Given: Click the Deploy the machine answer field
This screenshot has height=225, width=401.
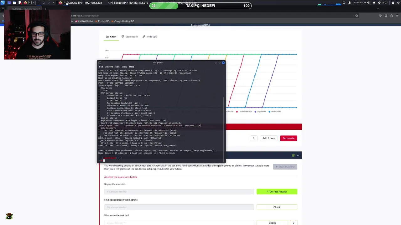Looking at the screenshot, I should 179,192.
